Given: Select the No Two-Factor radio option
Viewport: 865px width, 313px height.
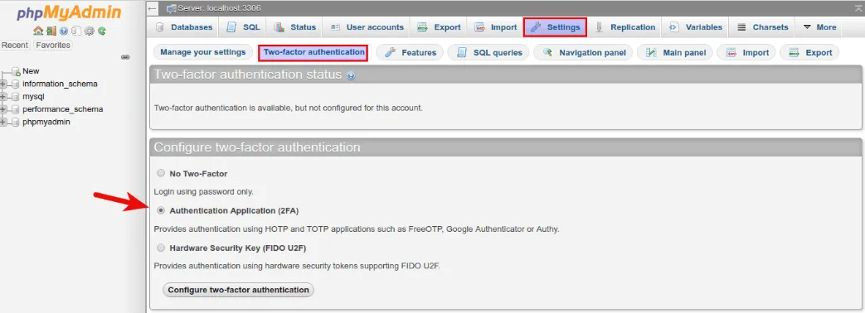Looking at the screenshot, I should tap(161, 173).
